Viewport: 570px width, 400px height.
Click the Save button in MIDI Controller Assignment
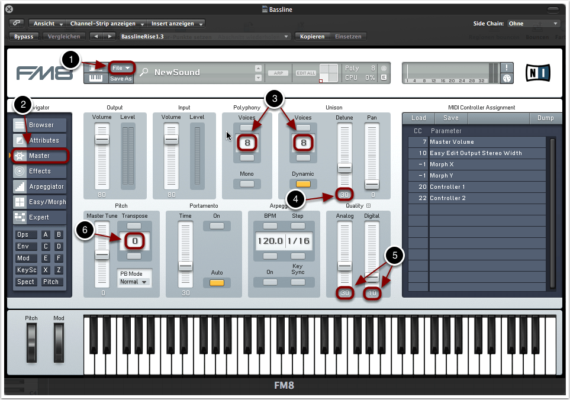[x=451, y=118]
